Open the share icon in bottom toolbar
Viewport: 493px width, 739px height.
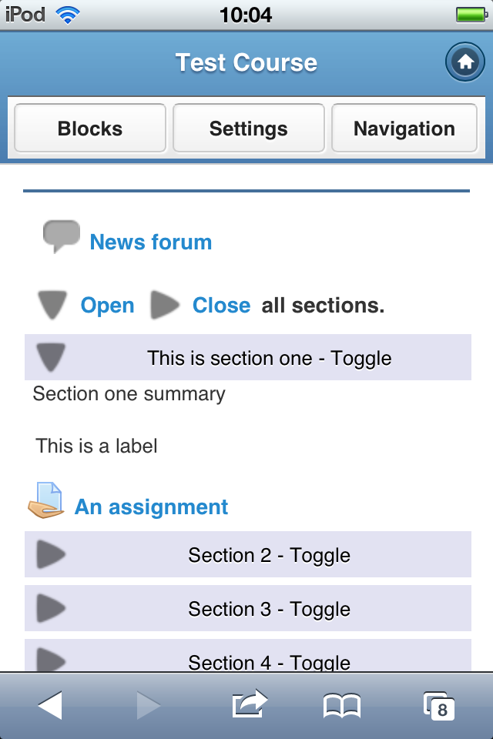(x=250, y=704)
